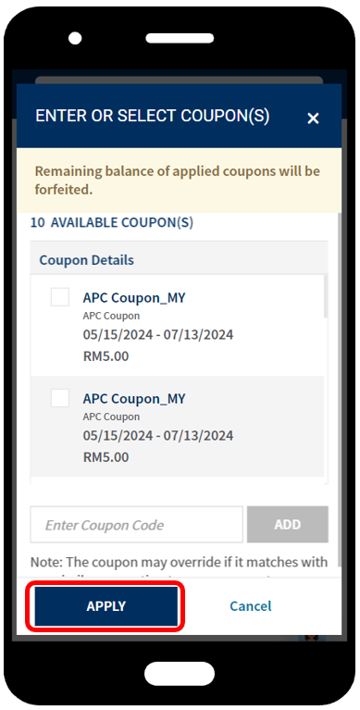
Task: Click the forfeited balance warning banner
Action: click(179, 181)
